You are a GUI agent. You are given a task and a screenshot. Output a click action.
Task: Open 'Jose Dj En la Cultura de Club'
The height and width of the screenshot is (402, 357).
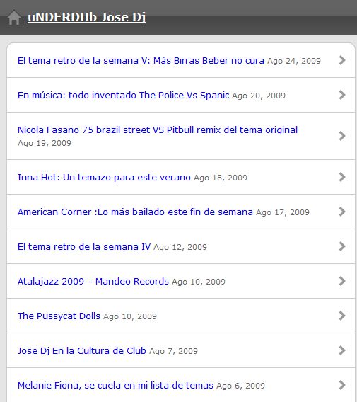[x=82, y=351]
